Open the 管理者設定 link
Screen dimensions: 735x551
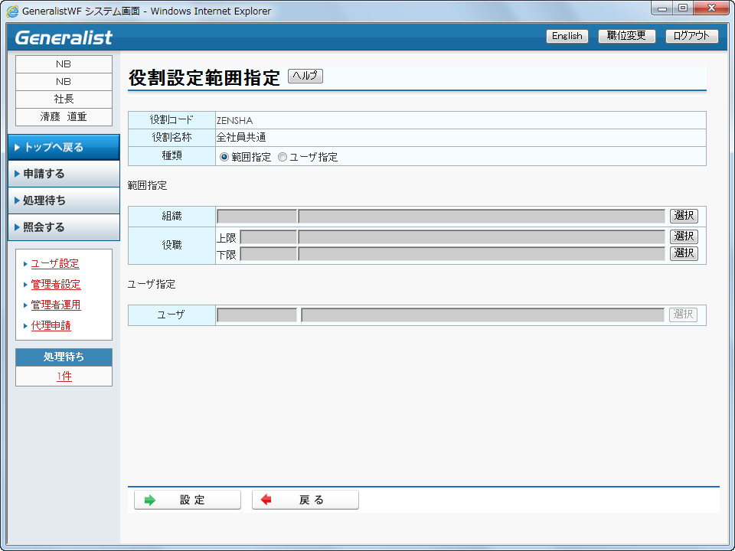(56, 285)
